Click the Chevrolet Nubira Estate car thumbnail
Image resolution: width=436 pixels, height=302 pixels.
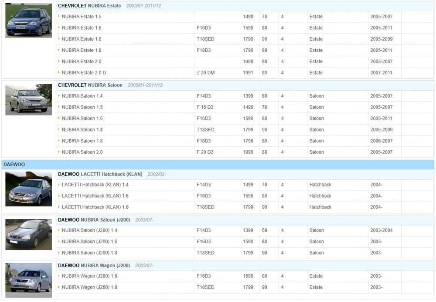28,21
